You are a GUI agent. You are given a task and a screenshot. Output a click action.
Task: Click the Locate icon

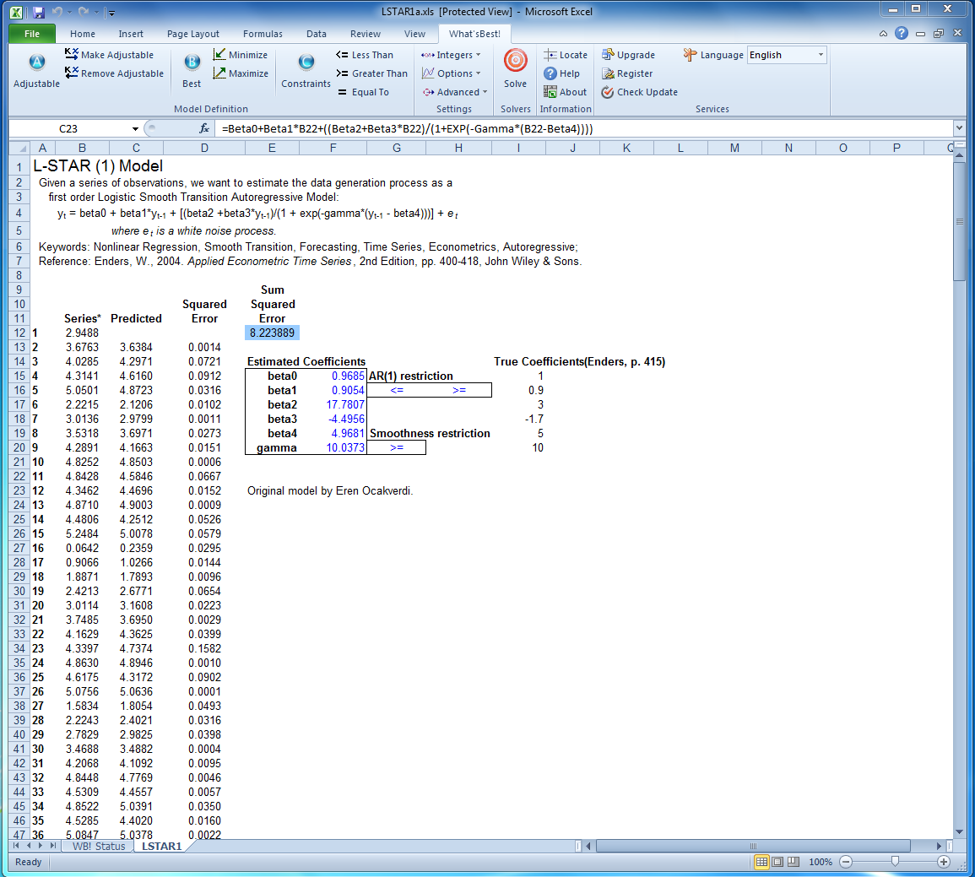click(550, 55)
